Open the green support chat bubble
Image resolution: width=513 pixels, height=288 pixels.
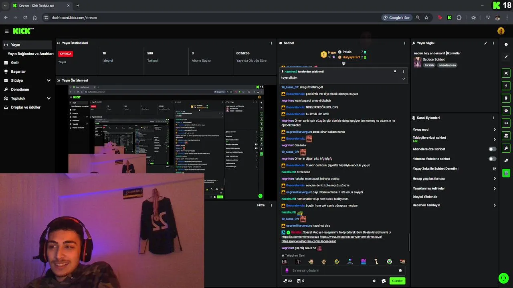pyautogui.click(x=503, y=278)
